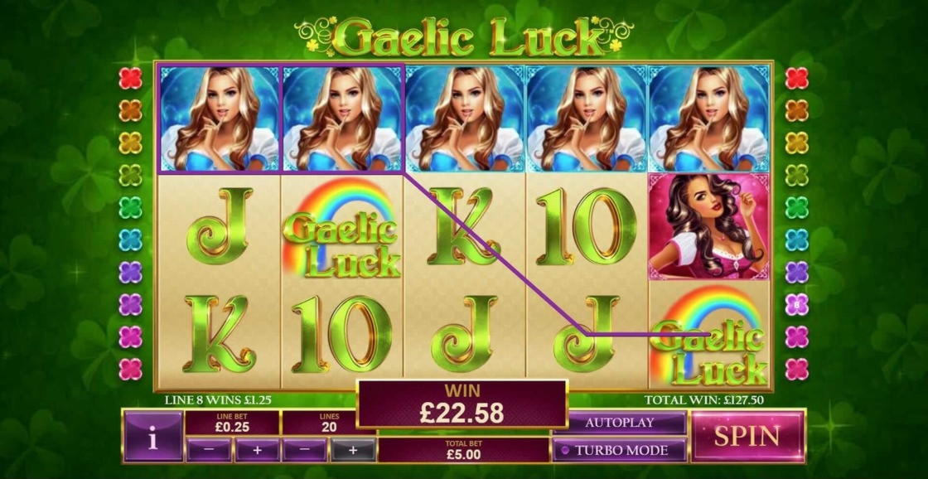The image size is (928, 479).
Task: Select the bright green clover marker on right
Action: (x=796, y=207)
